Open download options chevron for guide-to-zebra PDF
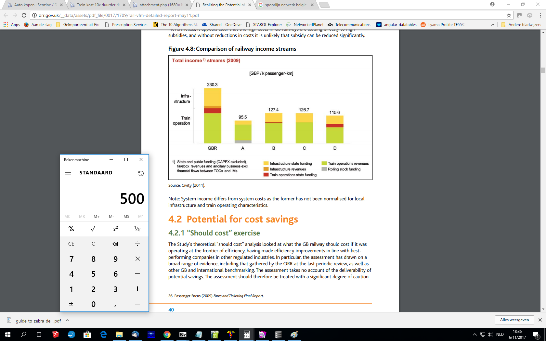Screen dimensions: 546x341 67,321
